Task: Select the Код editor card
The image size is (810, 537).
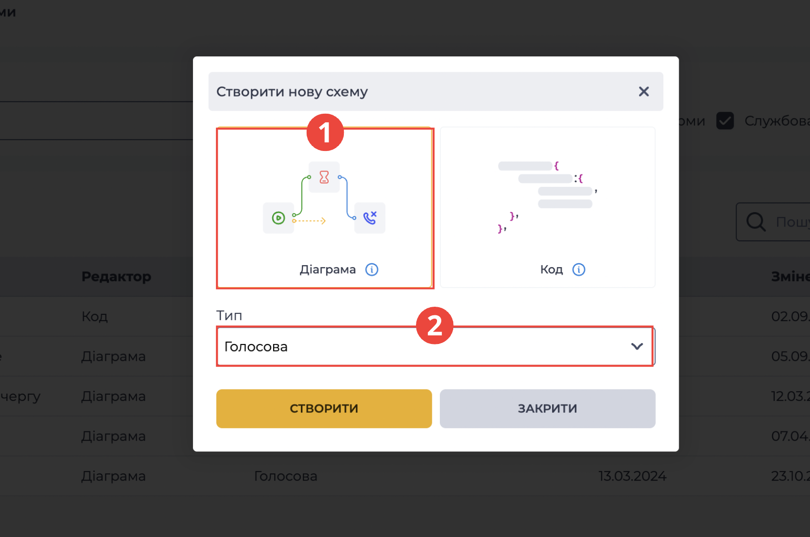Action: click(547, 207)
